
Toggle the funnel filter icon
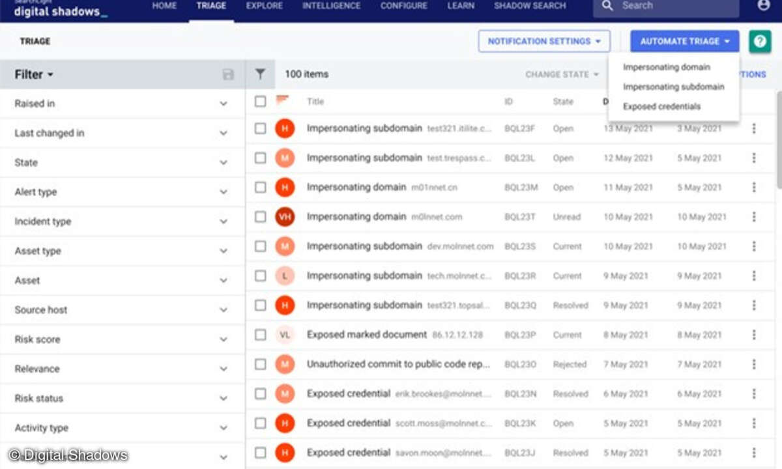[x=260, y=74]
